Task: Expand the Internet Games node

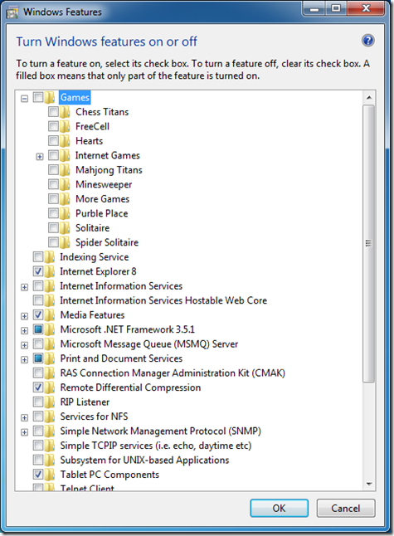Action: (40, 157)
